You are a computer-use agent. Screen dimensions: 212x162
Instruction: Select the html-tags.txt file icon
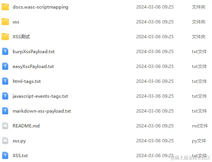tap(5, 81)
